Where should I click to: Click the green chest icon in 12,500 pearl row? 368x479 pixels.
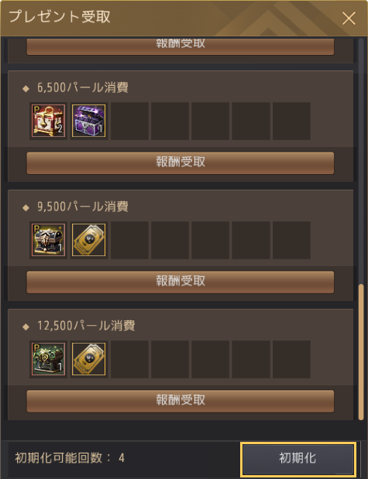coord(48,359)
